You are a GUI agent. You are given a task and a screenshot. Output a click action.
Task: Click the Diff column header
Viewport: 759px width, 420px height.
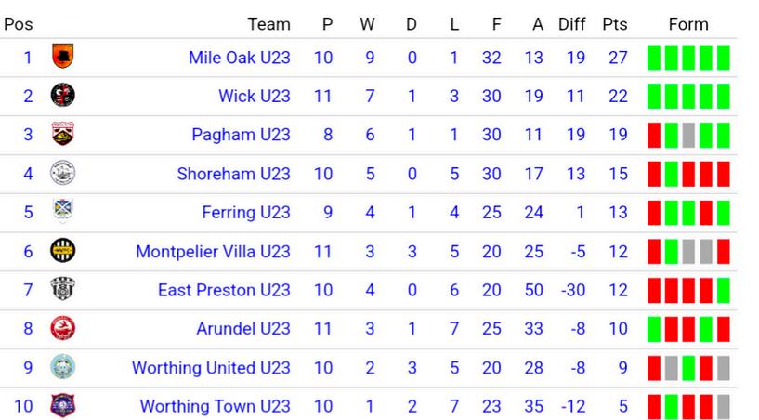click(571, 24)
